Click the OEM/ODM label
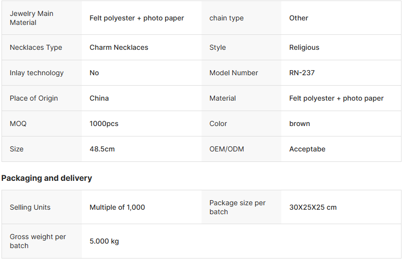 click(x=226, y=149)
